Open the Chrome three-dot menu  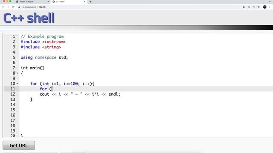click(x=270, y=7)
